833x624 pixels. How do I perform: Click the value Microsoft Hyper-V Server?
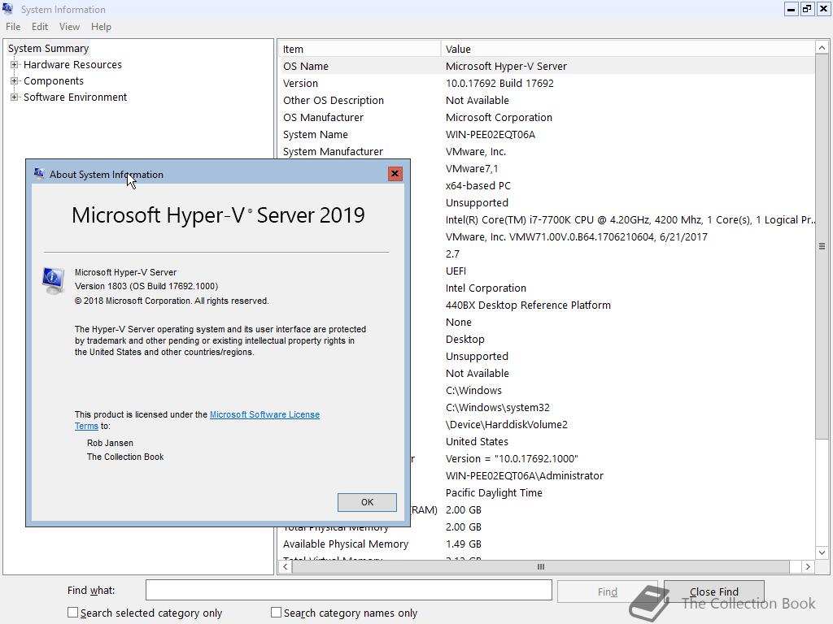(506, 67)
